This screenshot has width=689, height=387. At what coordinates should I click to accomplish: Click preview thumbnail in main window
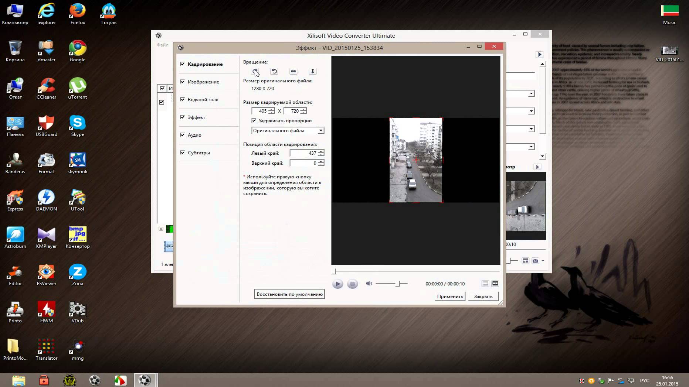(x=526, y=206)
